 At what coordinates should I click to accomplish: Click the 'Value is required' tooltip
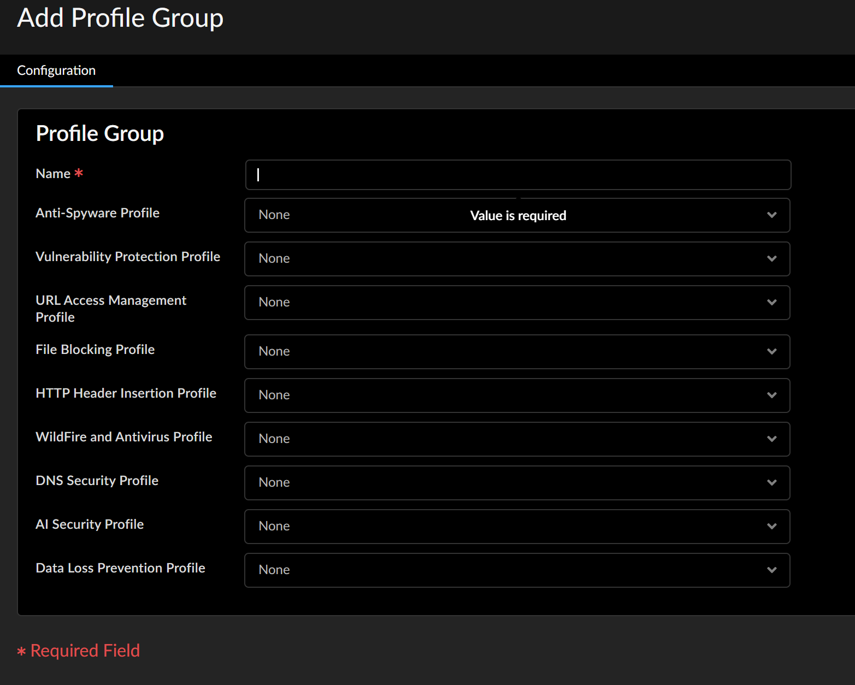tap(518, 216)
